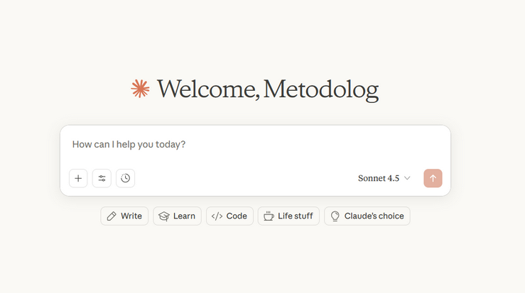Image resolution: width=525 pixels, height=293 pixels.
Task: Click the Welcome, Metodolog heading
Action: tap(268, 89)
